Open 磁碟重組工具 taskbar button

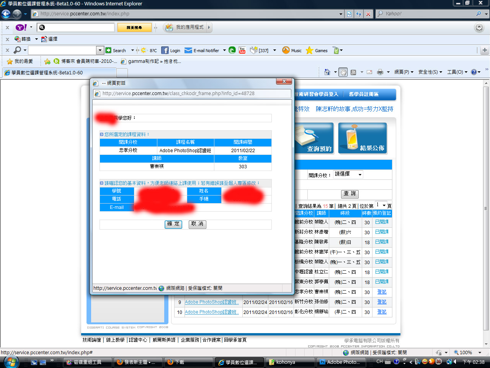(87, 362)
